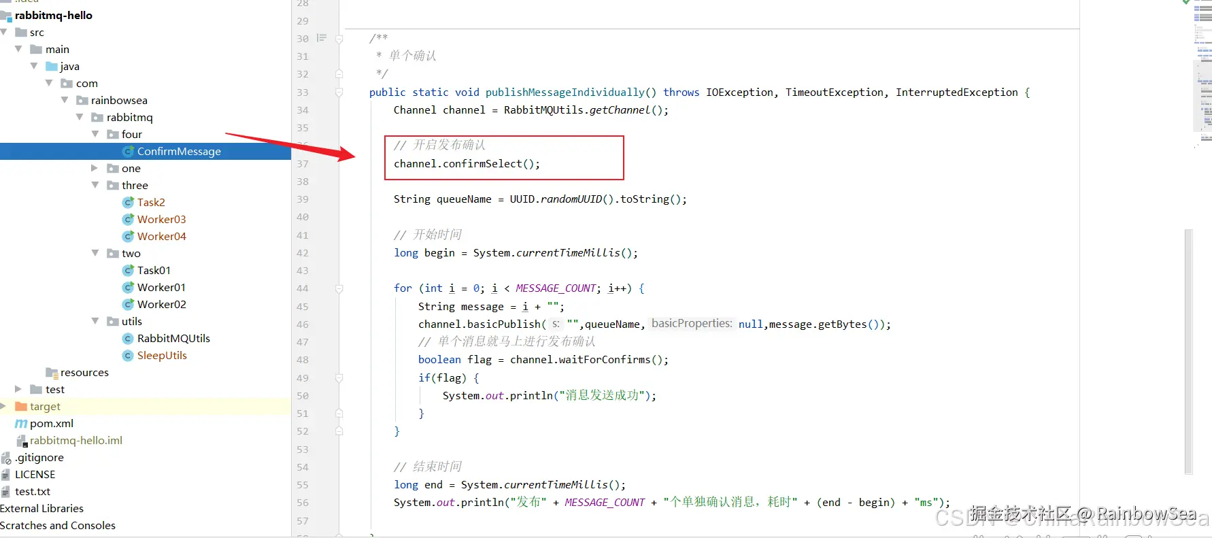Image resolution: width=1212 pixels, height=538 pixels.
Task: Fold the if block at line 49
Action: (339, 378)
